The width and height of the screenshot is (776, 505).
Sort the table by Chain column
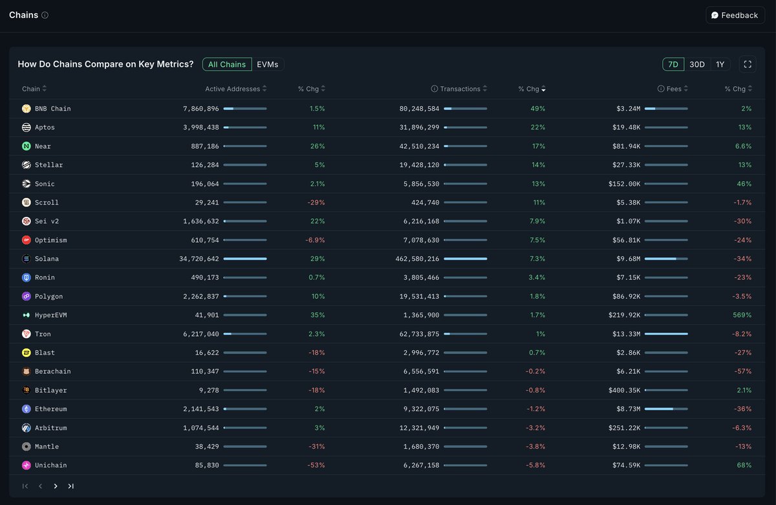(x=34, y=89)
